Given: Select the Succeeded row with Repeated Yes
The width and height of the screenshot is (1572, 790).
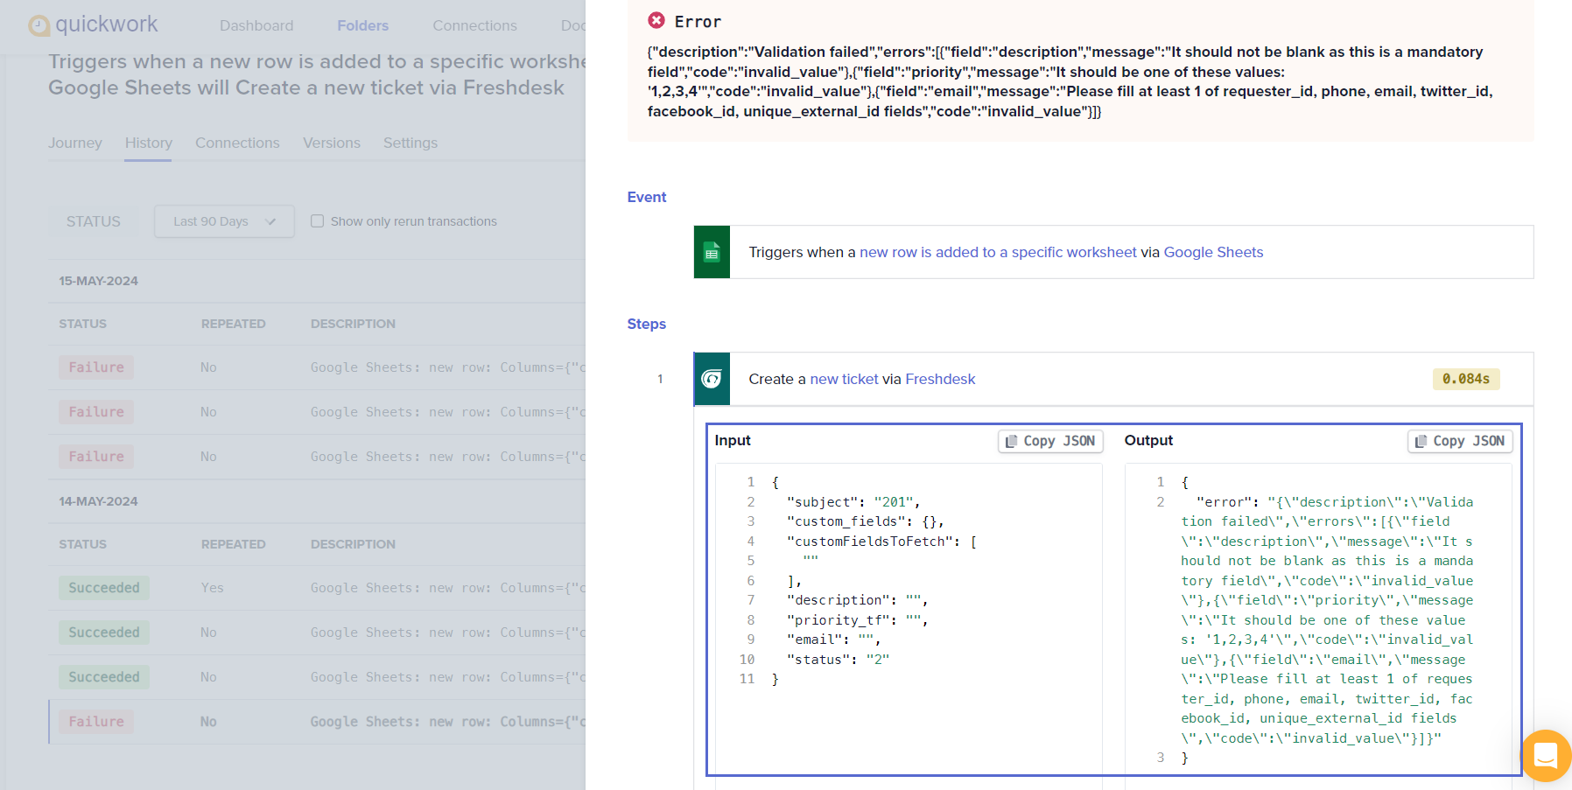Looking at the screenshot, I should (x=317, y=588).
